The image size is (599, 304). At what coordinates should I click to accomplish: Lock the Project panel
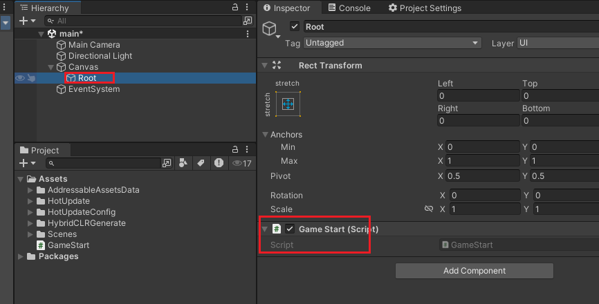pos(235,149)
